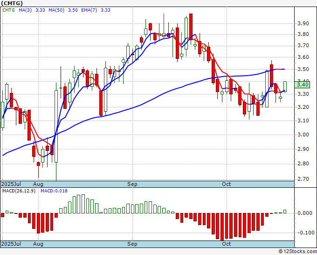
Task: Click the MACD:0.018 value readout
Action: pos(54,191)
